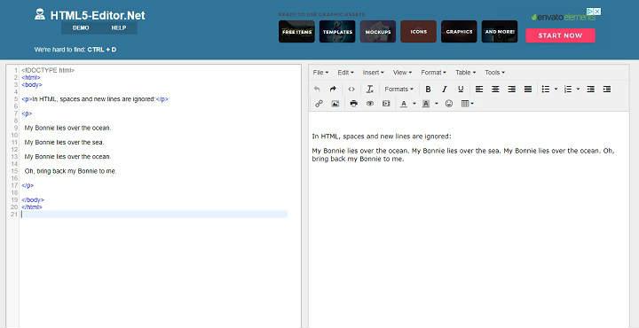Click the HELP button

point(119,28)
